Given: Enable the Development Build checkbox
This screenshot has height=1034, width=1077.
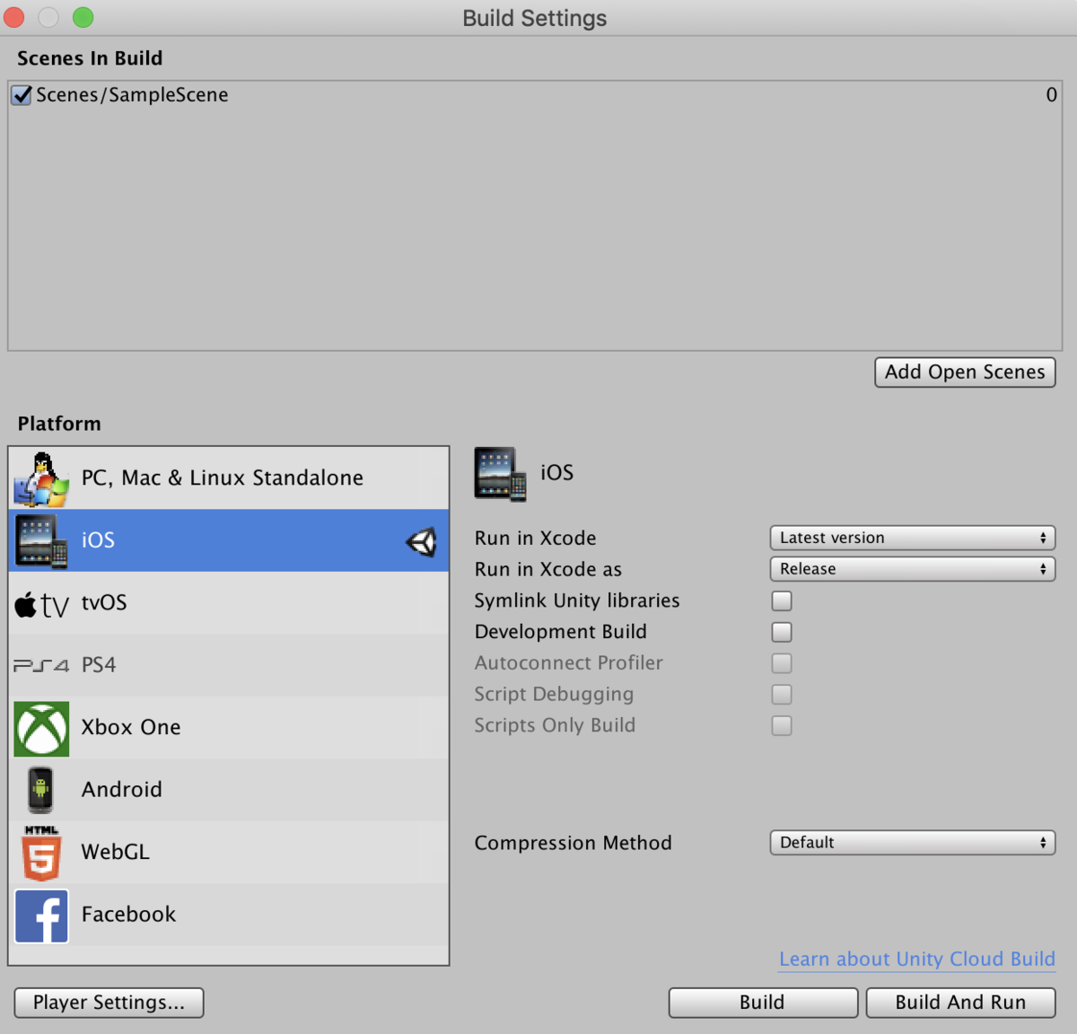Looking at the screenshot, I should point(782,632).
